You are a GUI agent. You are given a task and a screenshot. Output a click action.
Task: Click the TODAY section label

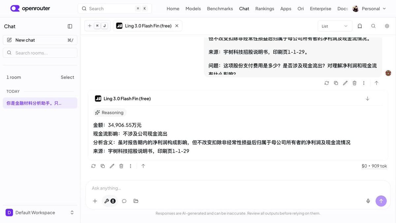(x=13, y=91)
